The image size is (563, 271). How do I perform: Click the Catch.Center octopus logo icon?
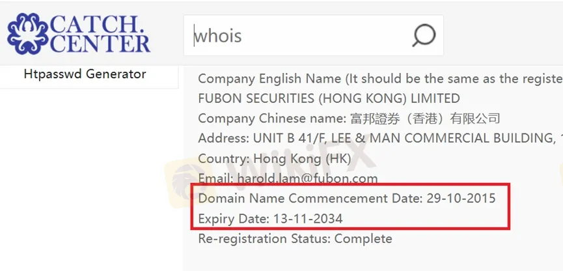27,34
